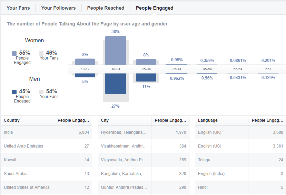Click the People Engaged tab
Screen dimensions: 286x195
click(x=155, y=8)
